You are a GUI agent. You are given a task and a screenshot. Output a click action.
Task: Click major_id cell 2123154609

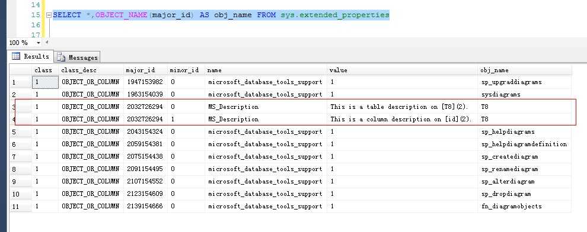point(146,194)
